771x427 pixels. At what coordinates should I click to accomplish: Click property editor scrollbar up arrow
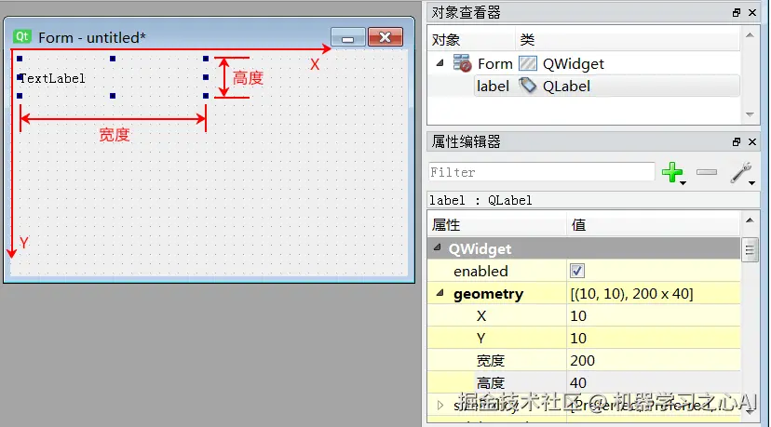[750, 220]
